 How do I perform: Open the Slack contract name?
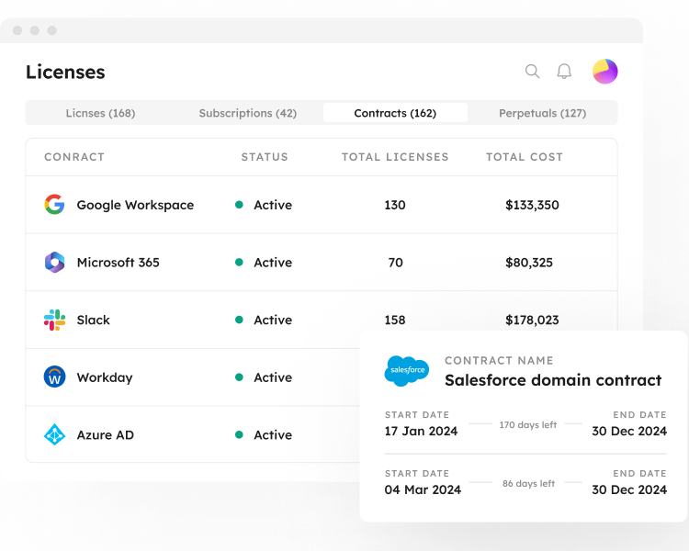[x=93, y=320]
